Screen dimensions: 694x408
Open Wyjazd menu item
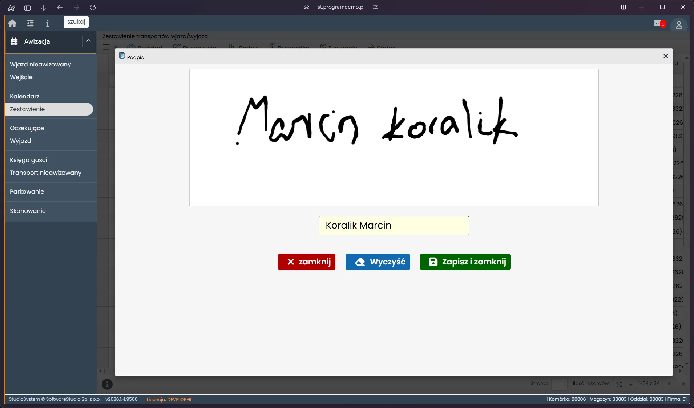point(20,141)
